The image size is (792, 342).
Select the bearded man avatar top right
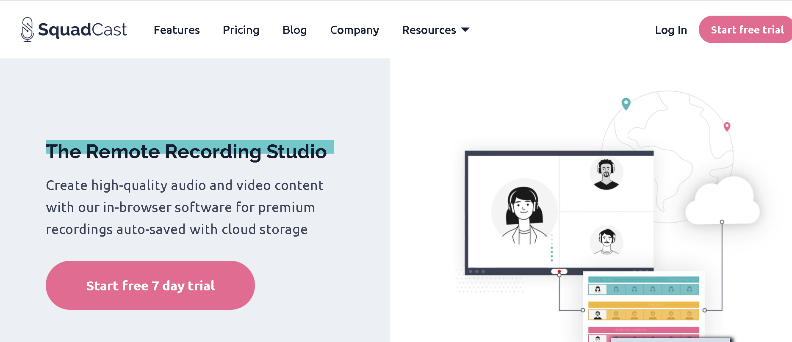pos(606,174)
